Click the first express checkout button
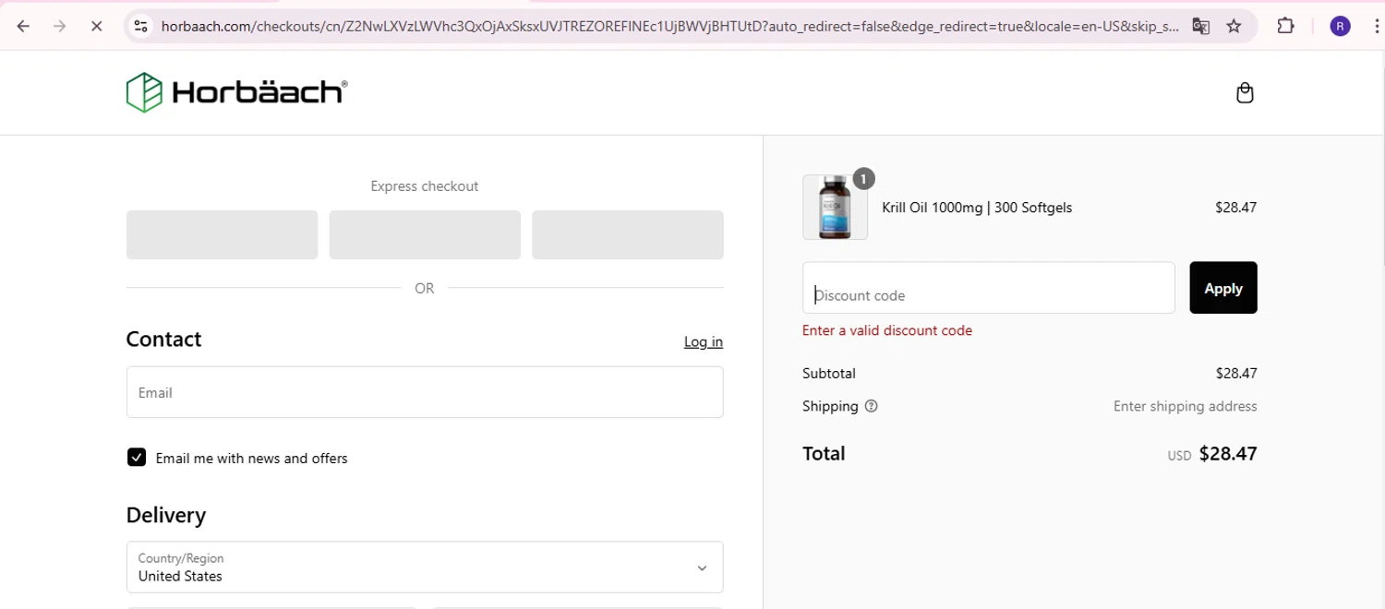Screen dimensions: 1385x609 click(x=222, y=234)
